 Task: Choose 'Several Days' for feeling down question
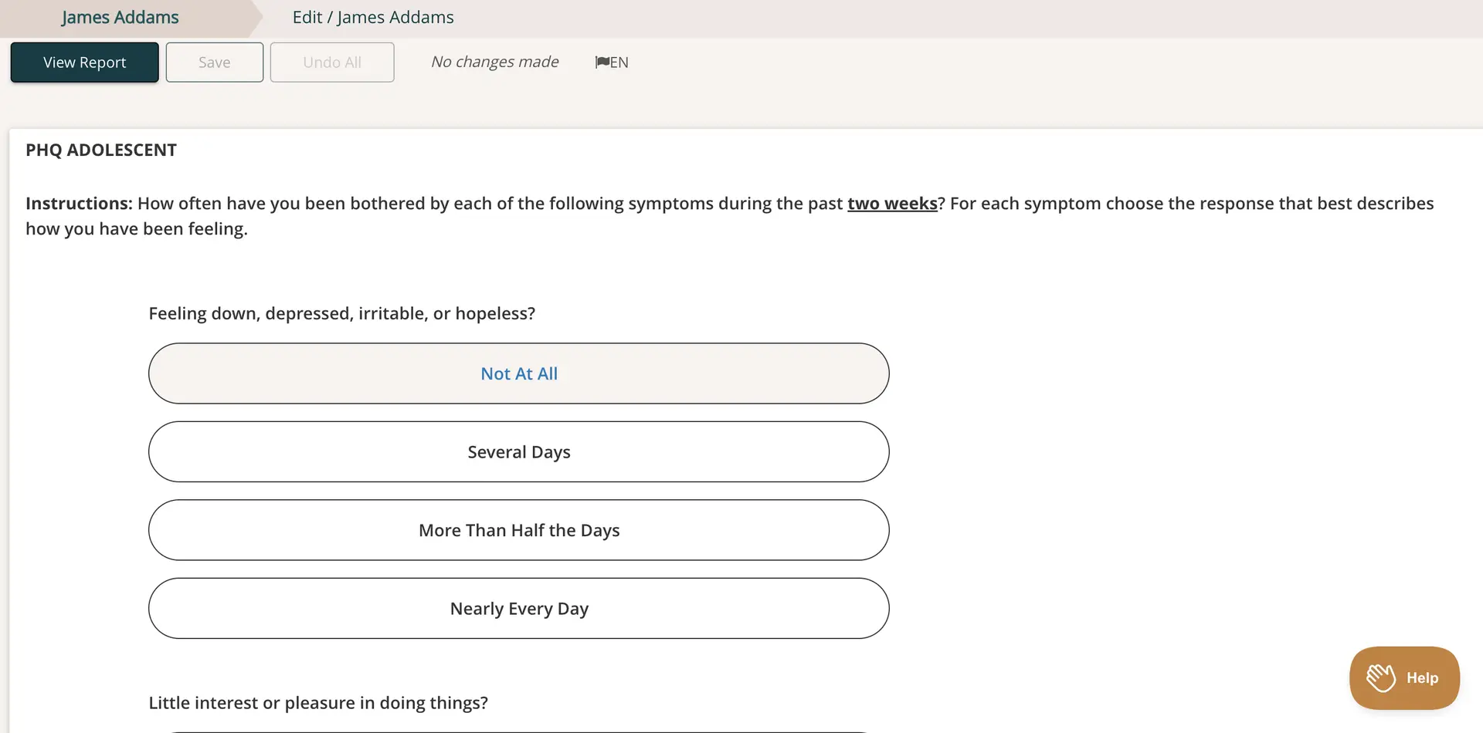(518, 451)
